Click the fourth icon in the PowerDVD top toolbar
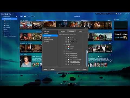 tap(32, 16)
